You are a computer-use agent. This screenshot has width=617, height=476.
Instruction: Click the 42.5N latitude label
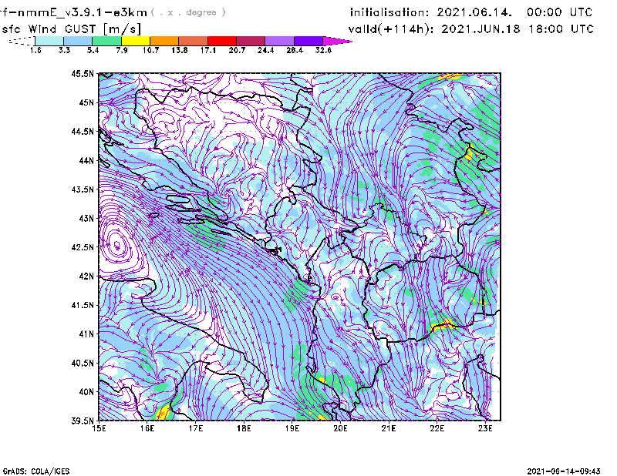pos(83,246)
